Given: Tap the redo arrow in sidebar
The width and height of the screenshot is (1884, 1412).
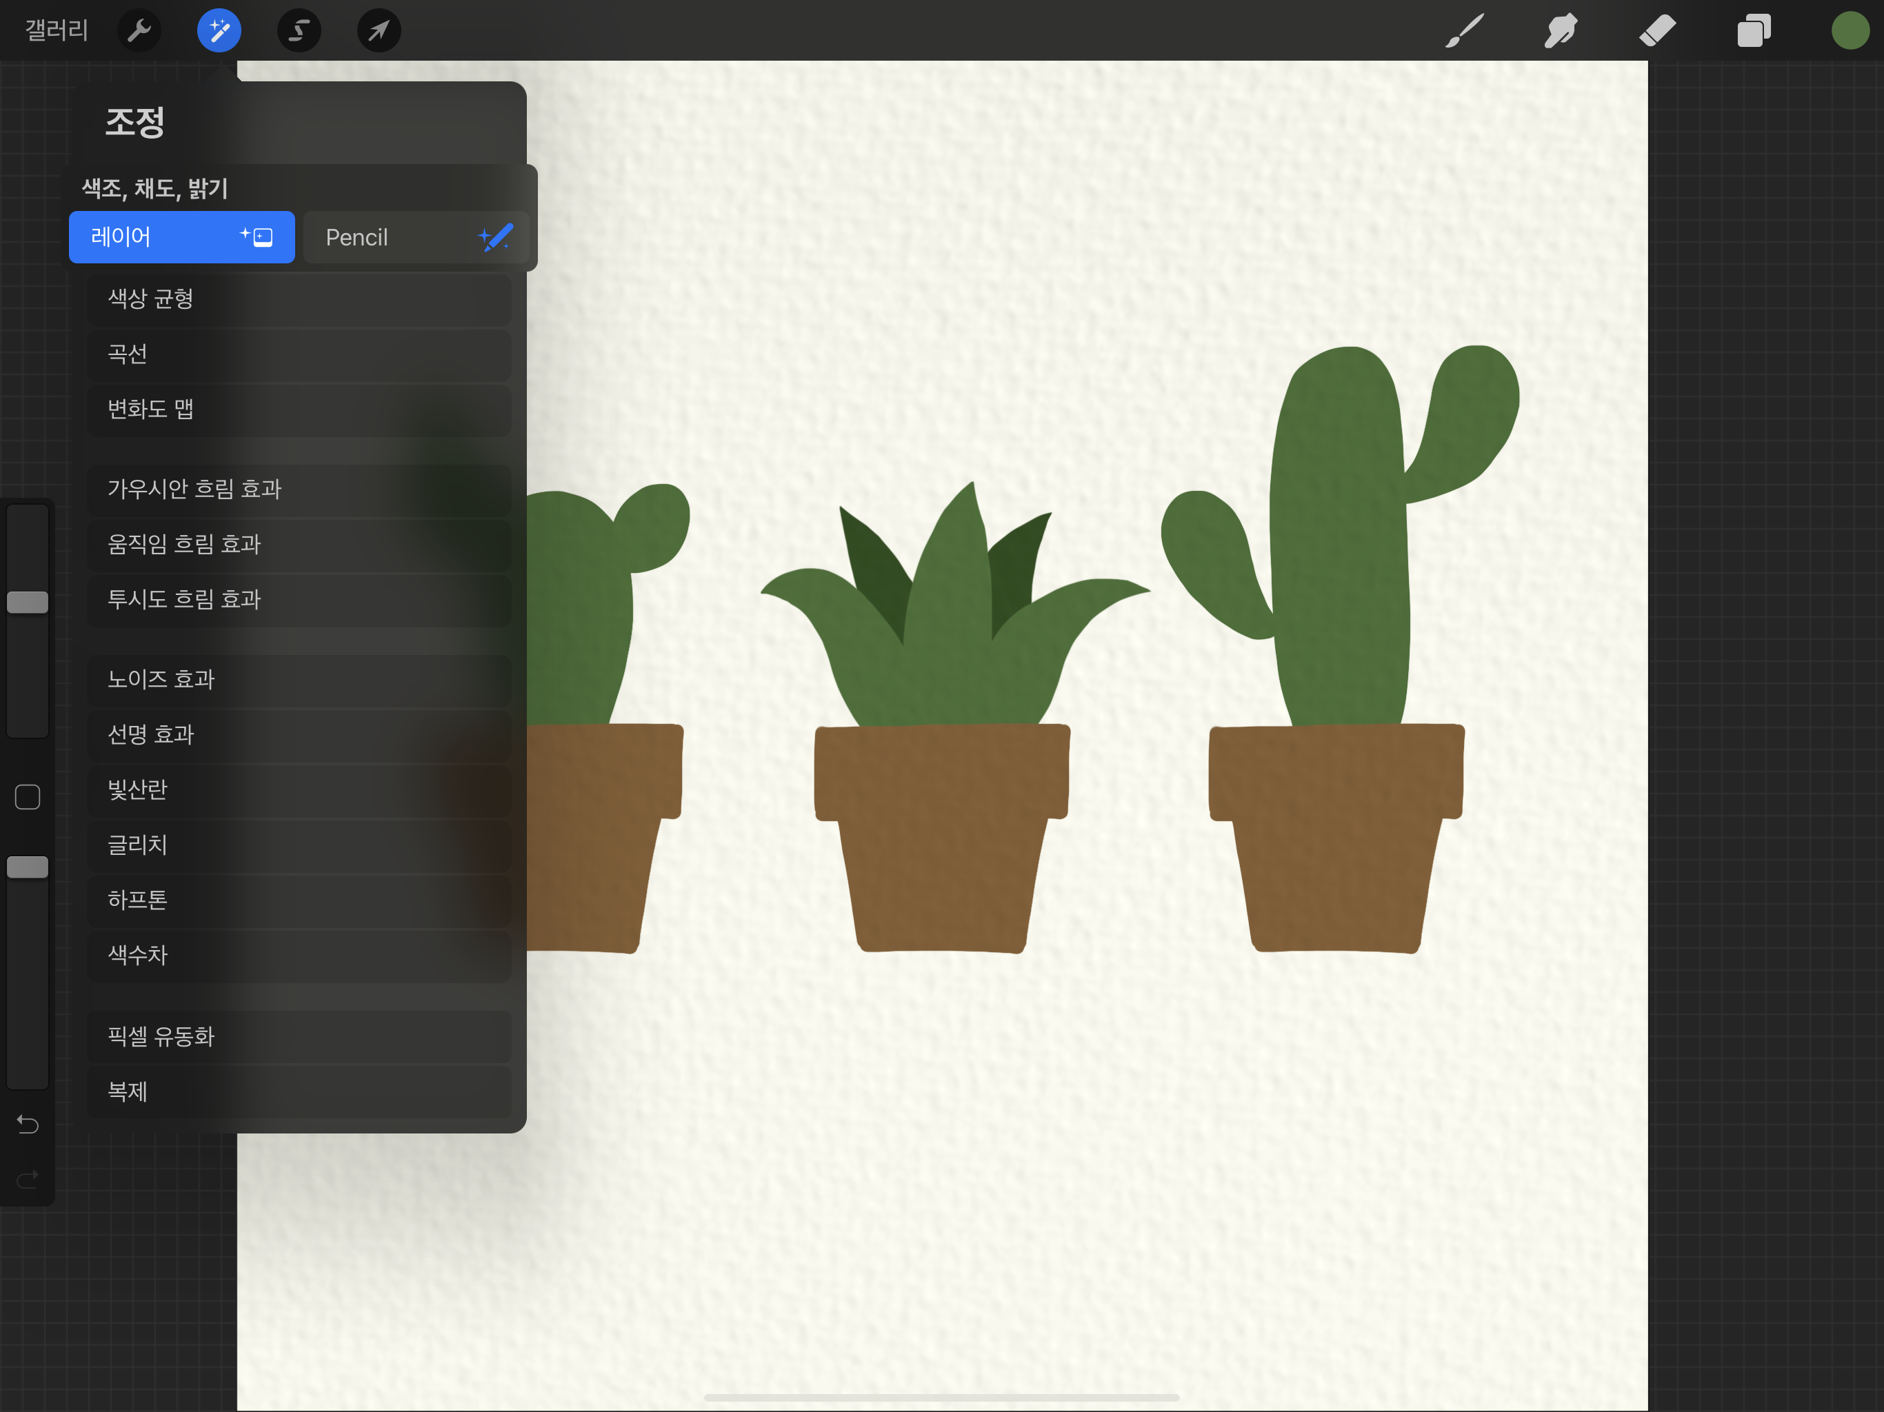Looking at the screenshot, I should (28, 1180).
